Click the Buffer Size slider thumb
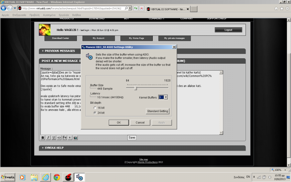Viewport: 291px width, 182px height. pyautogui.click(x=136, y=88)
